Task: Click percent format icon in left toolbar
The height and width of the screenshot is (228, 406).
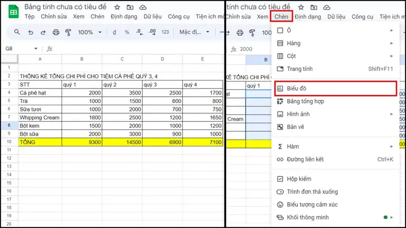Action: (x=127, y=32)
